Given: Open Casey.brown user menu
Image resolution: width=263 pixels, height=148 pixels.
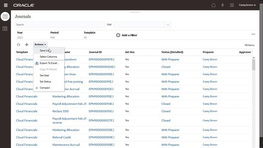Looking at the screenshot, I should coord(247,5).
